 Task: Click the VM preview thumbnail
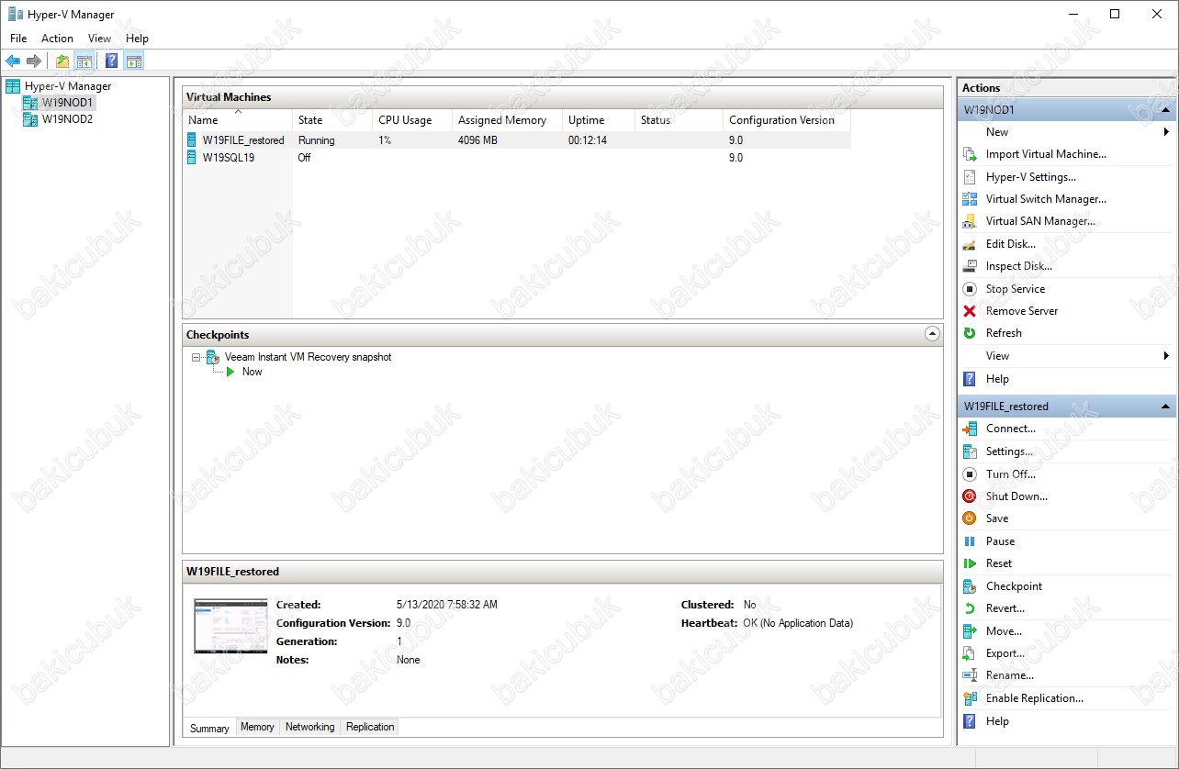(230, 626)
